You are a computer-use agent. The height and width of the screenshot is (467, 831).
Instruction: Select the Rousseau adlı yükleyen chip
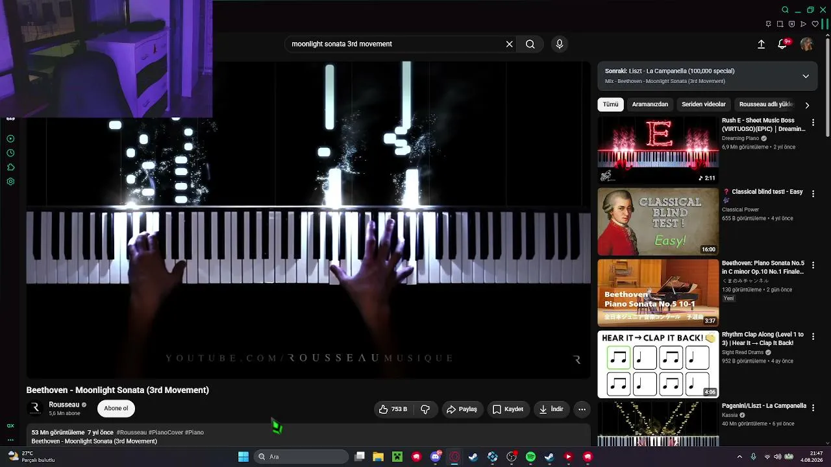[x=766, y=104]
